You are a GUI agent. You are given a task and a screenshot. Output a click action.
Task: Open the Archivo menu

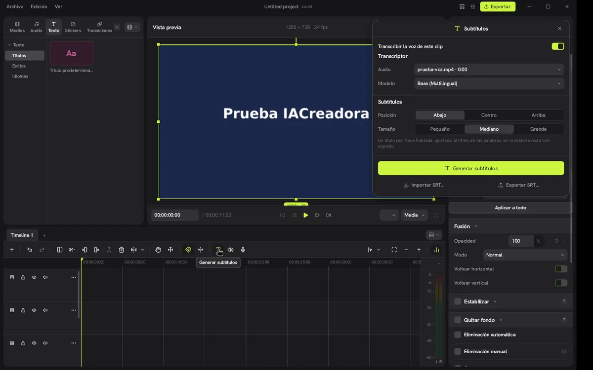tap(15, 6)
